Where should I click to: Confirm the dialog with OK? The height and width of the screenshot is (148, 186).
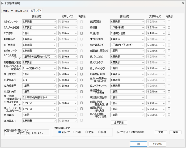point(138,144)
